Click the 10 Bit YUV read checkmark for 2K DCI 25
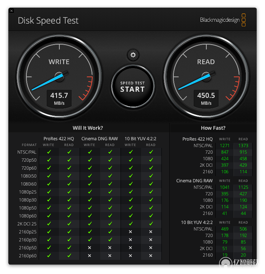 point(151,224)
